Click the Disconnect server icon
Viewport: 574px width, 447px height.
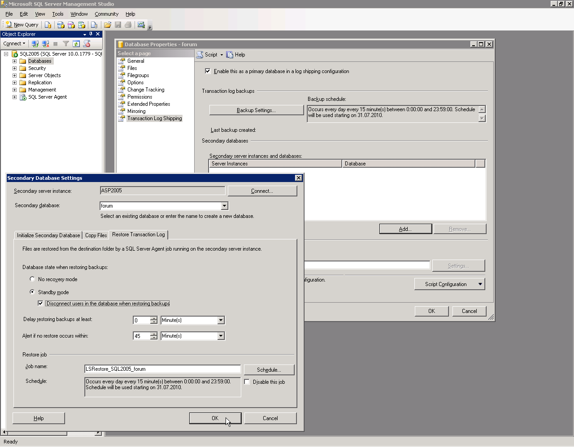pyautogui.click(x=45, y=43)
